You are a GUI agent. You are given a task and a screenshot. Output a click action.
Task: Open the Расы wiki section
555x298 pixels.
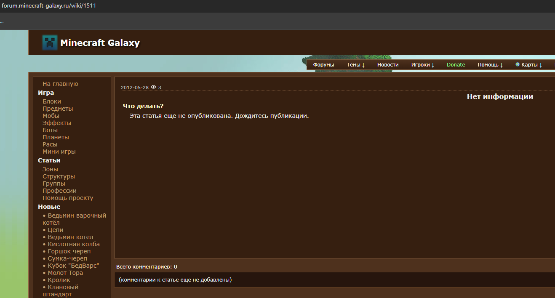(x=50, y=144)
